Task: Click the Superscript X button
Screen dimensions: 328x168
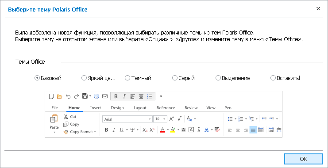Action: coord(152,130)
